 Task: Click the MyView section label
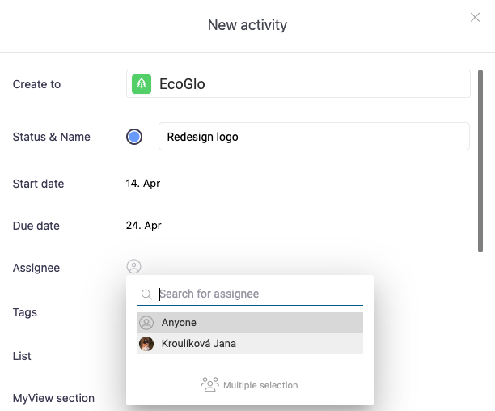(53, 398)
